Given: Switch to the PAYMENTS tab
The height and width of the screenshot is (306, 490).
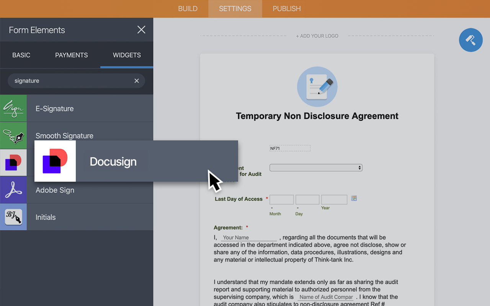Looking at the screenshot, I should [x=71, y=55].
